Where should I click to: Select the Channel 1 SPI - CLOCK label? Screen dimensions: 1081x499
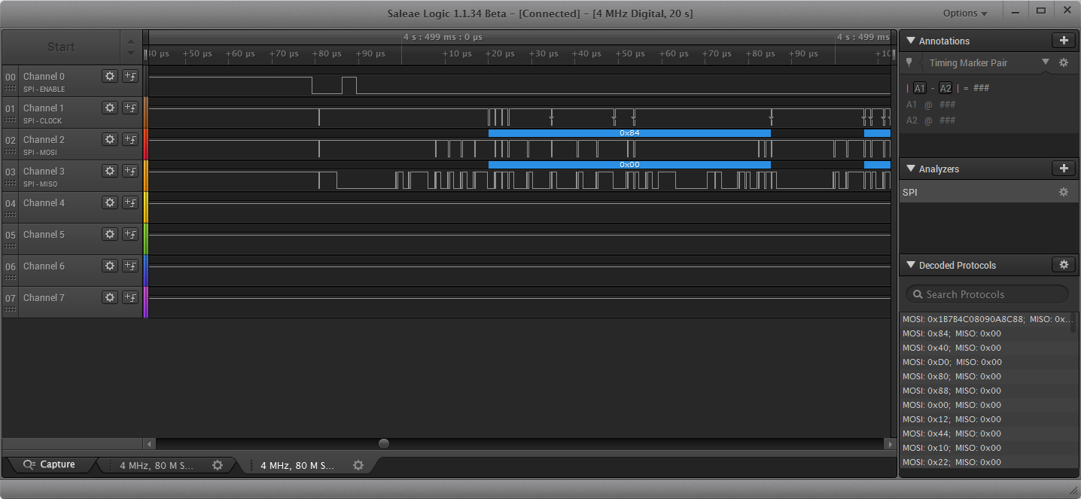(43, 120)
